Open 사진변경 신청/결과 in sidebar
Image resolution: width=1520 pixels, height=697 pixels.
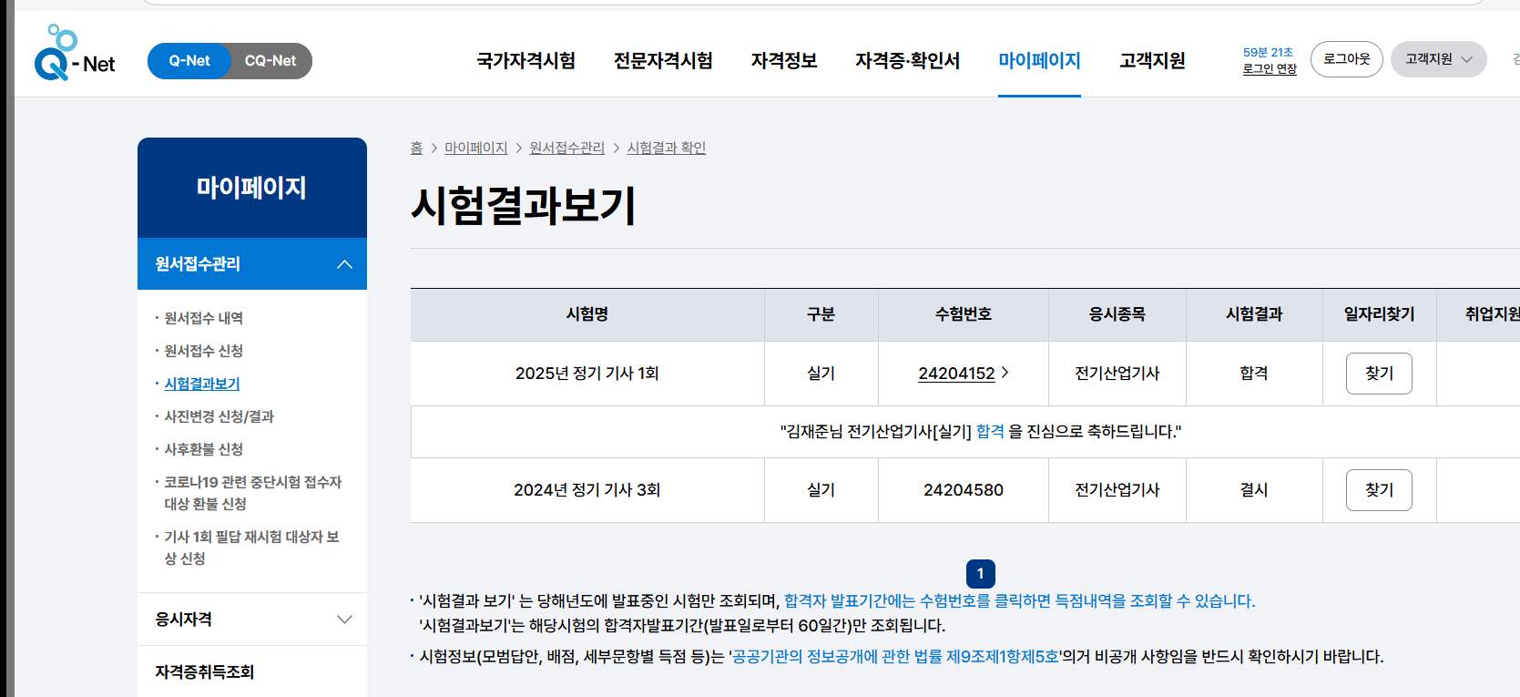219,416
